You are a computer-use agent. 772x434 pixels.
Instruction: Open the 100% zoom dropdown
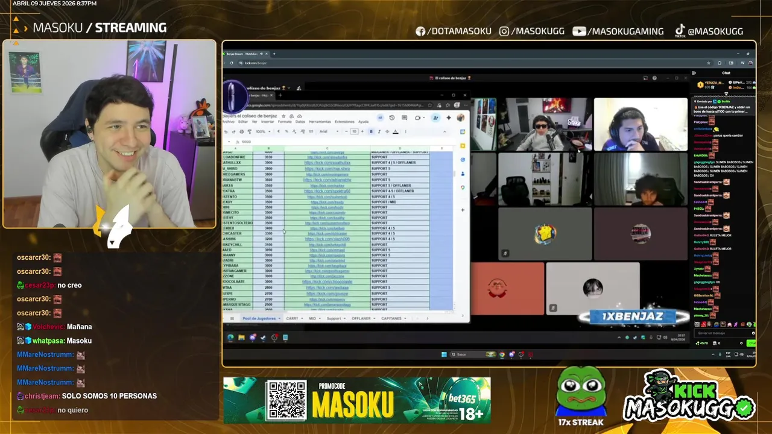264,131
